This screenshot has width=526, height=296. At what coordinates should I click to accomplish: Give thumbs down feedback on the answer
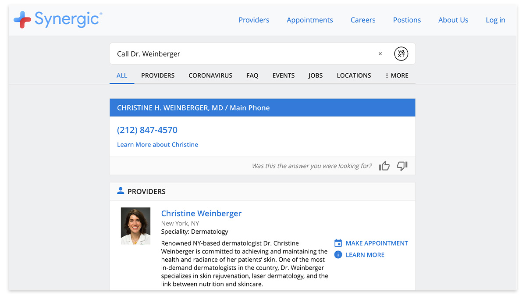tap(402, 166)
